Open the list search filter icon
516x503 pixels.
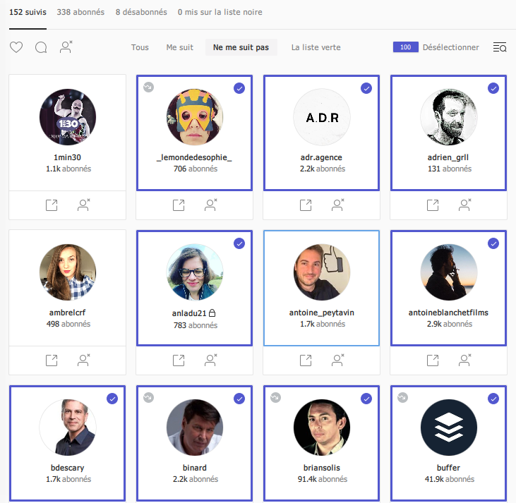499,47
